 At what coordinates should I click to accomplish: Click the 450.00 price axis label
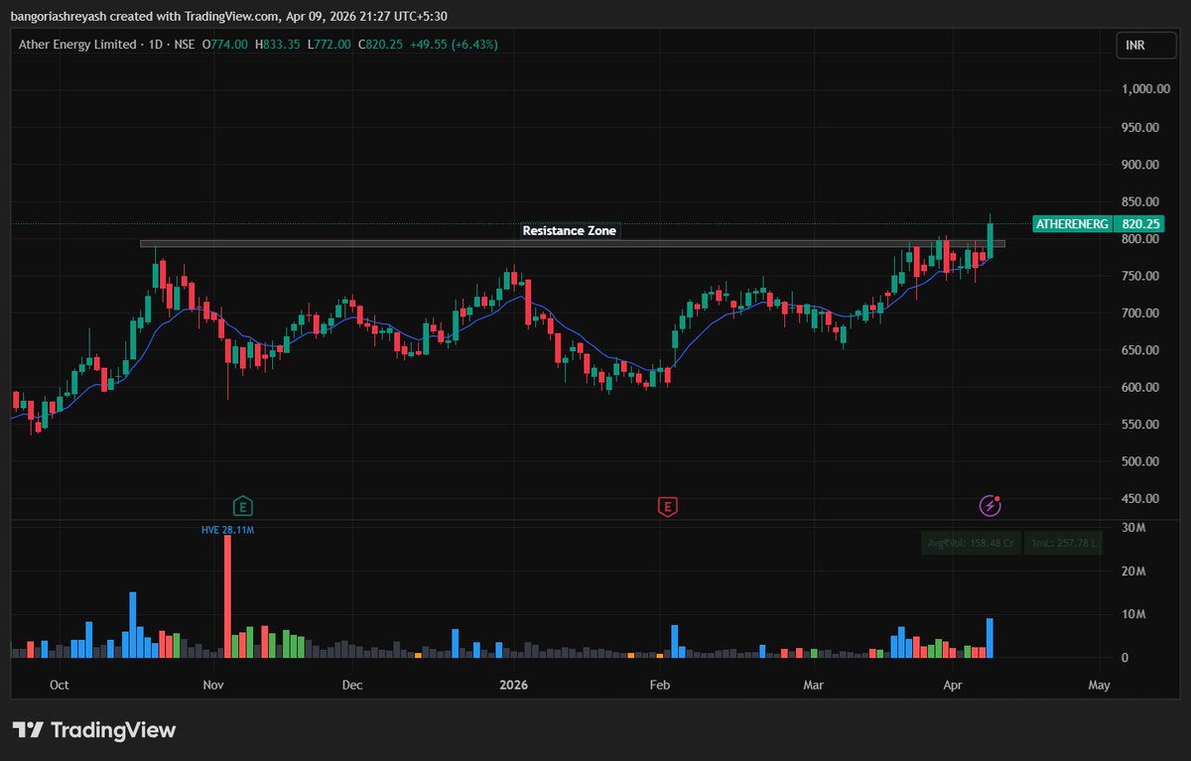1142,499
